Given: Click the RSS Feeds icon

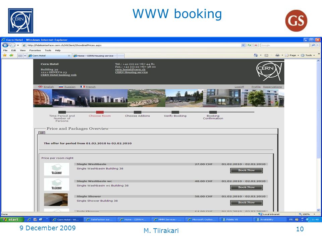Looking at the screenshot, I should coord(266,55).
